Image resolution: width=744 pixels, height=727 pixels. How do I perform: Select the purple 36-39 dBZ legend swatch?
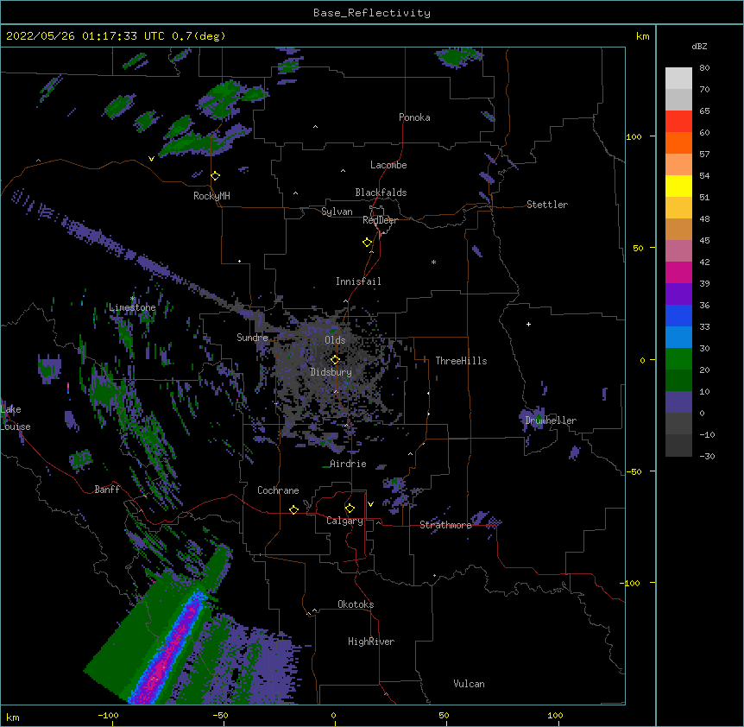[x=678, y=294]
